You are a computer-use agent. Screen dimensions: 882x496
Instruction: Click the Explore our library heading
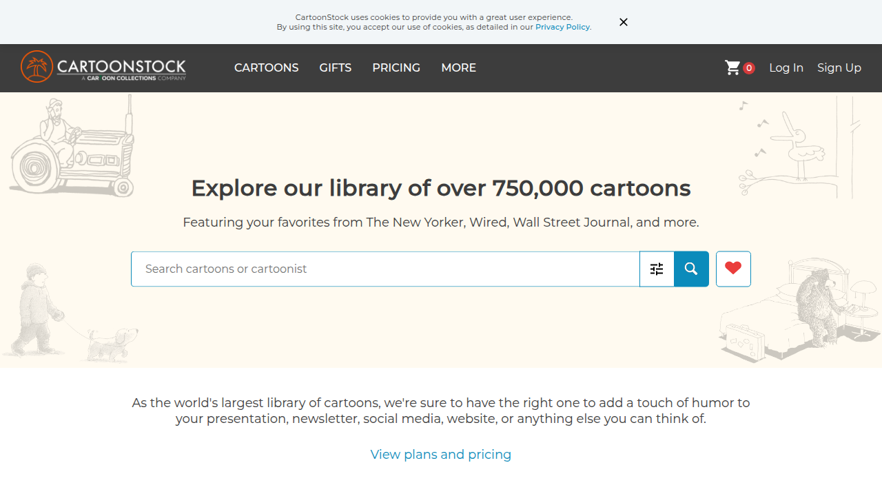[x=441, y=188]
